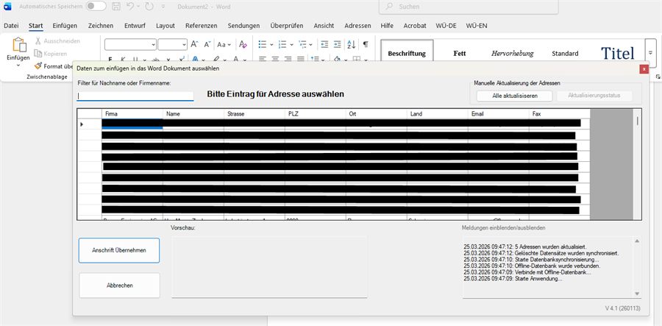662x326 pixels.
Task: Switch to the Einfügen ribbon tab
Action: pyautogui.click(x=65, y=26)
